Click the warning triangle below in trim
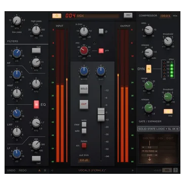185x185 pixels. pos(94,43)
